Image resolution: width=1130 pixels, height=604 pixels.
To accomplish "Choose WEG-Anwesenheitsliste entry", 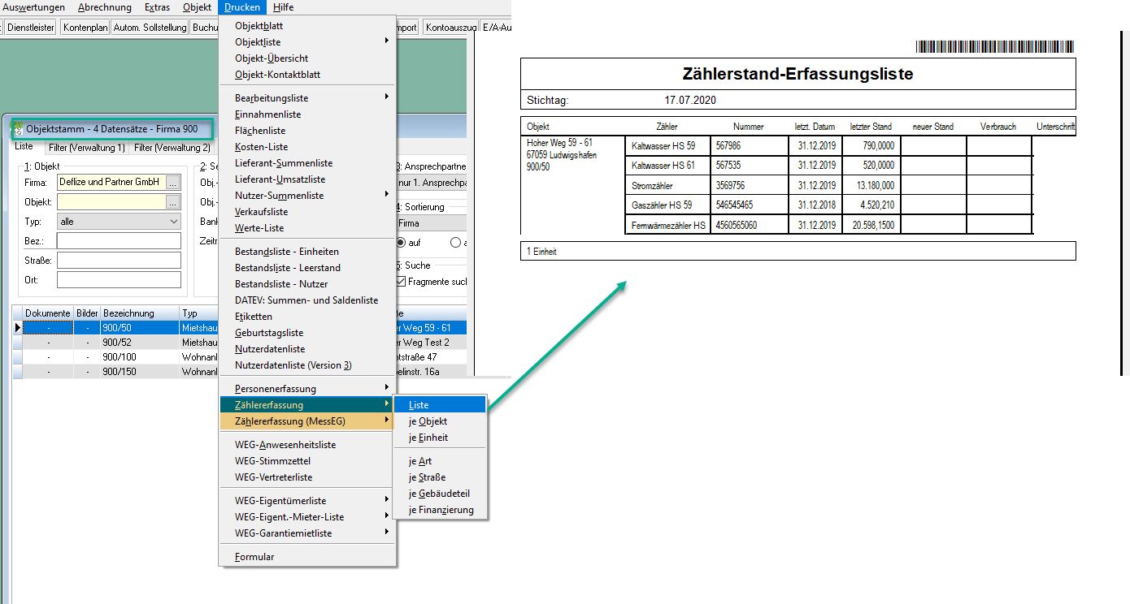I will [x=307, y=445].
